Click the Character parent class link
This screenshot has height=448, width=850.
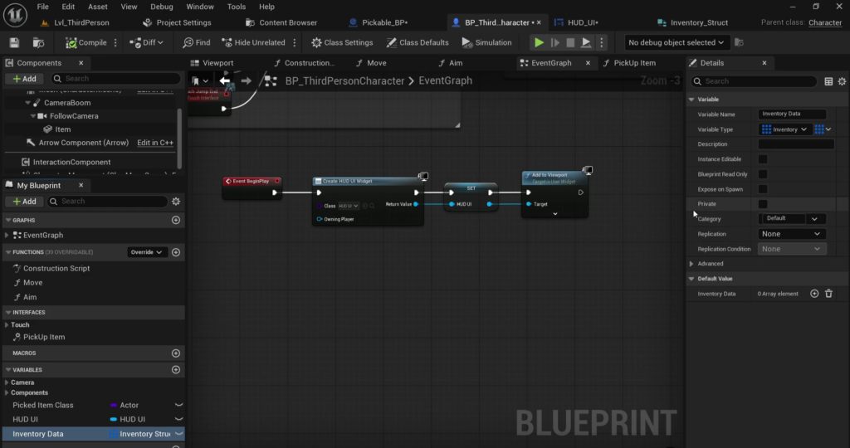pos(825,22)
